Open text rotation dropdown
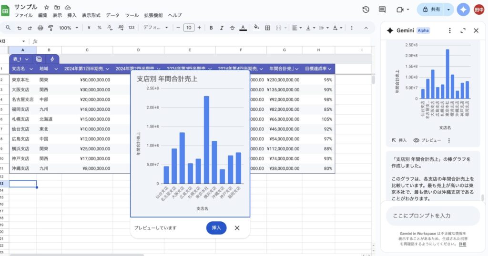 click(337, 28)
